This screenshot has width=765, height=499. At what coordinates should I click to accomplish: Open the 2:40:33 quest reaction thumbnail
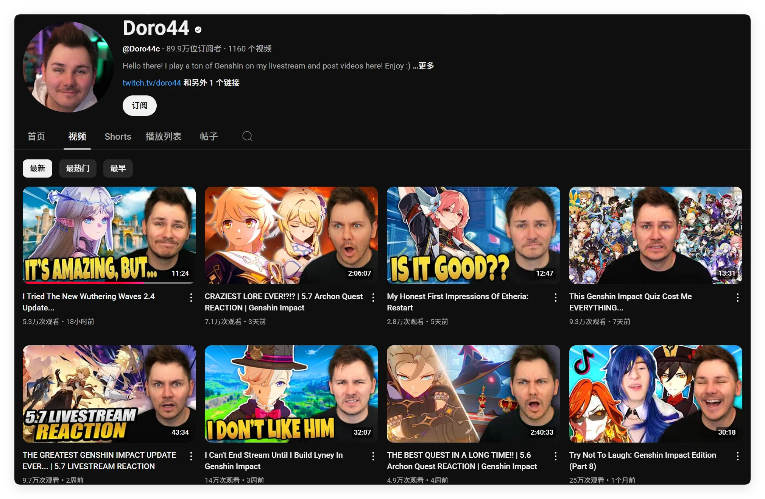tap(474, 394)
